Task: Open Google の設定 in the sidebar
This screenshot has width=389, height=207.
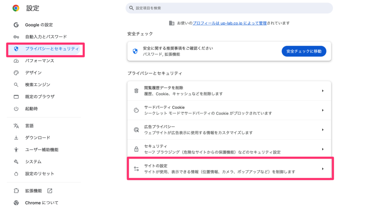Action: (x=39, y=25)
